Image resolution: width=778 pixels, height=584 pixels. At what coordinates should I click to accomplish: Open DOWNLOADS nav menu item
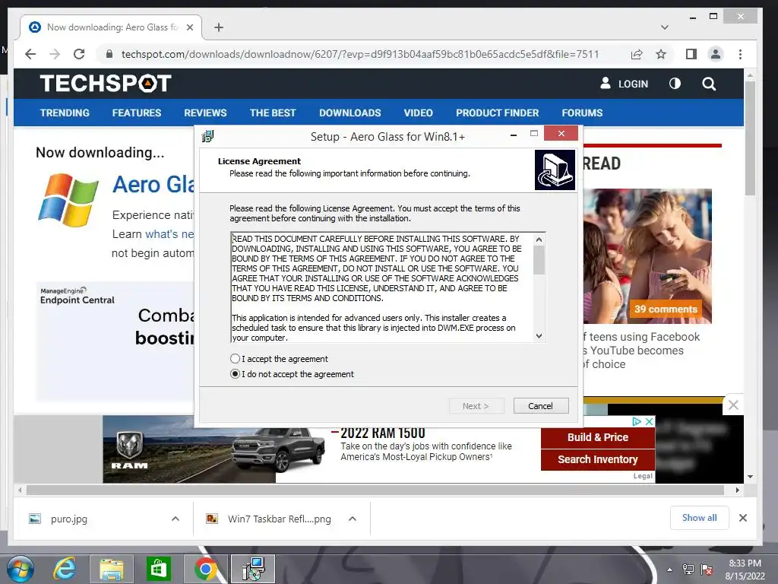tap(349, 113)
